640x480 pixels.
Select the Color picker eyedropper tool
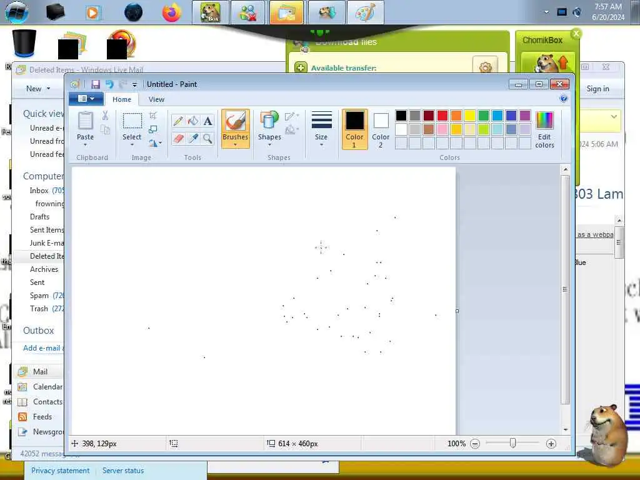193,138
